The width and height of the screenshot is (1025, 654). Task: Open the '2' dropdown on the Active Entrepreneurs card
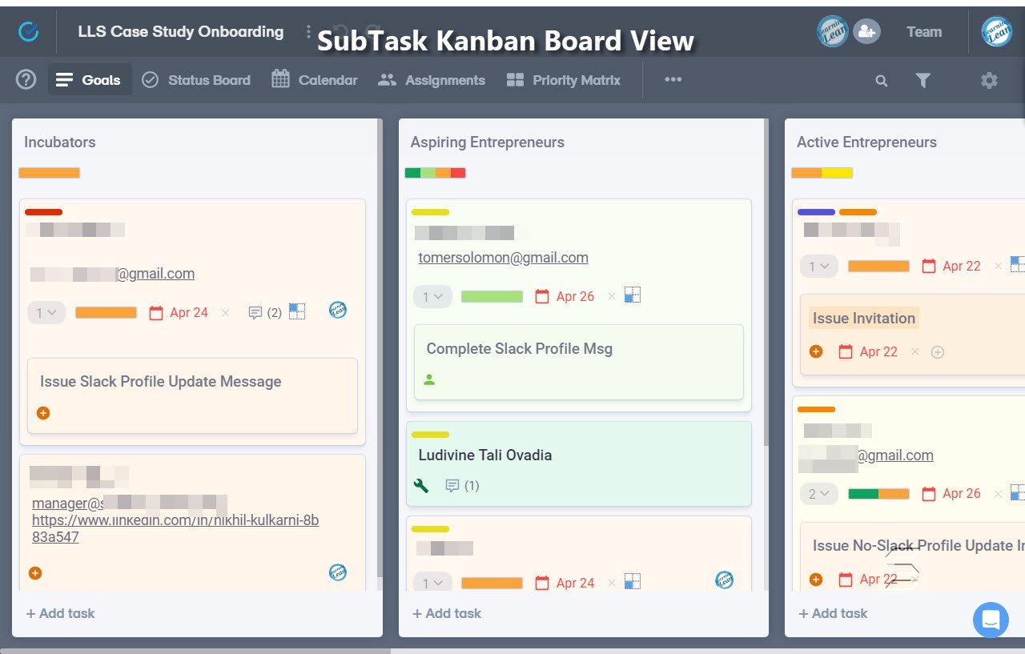tap(818, 494)
